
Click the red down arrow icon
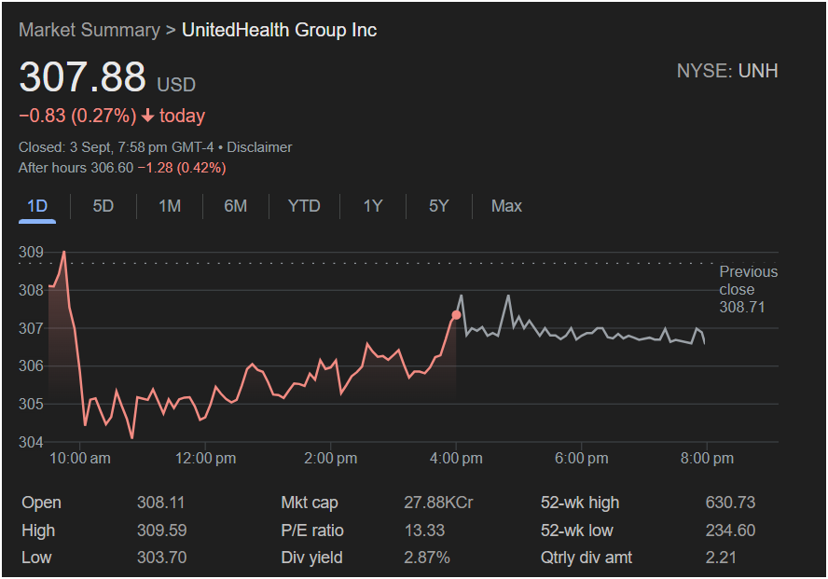coord(148,116)
